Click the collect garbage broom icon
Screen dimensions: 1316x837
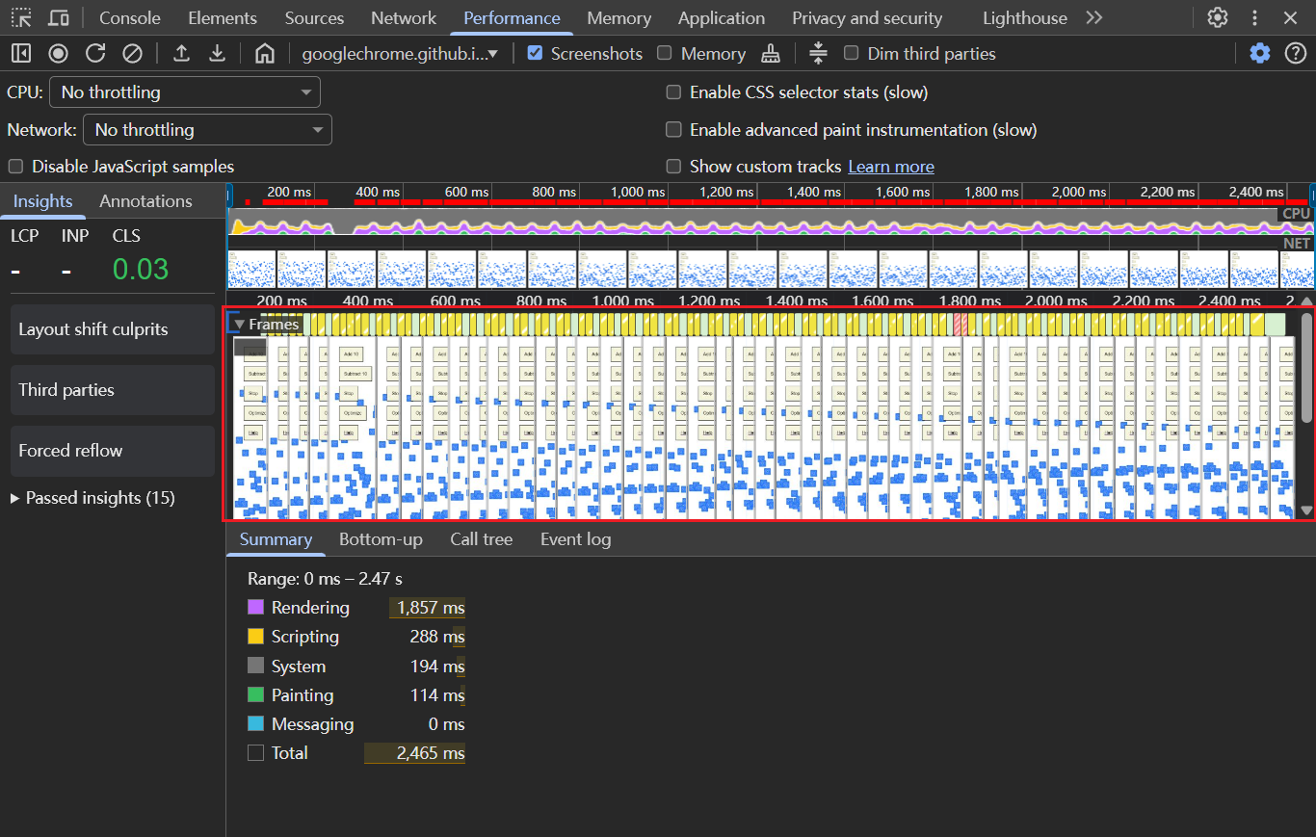click(770, 54)
